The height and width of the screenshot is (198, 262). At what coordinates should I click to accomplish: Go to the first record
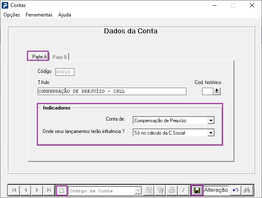(14, 190)
